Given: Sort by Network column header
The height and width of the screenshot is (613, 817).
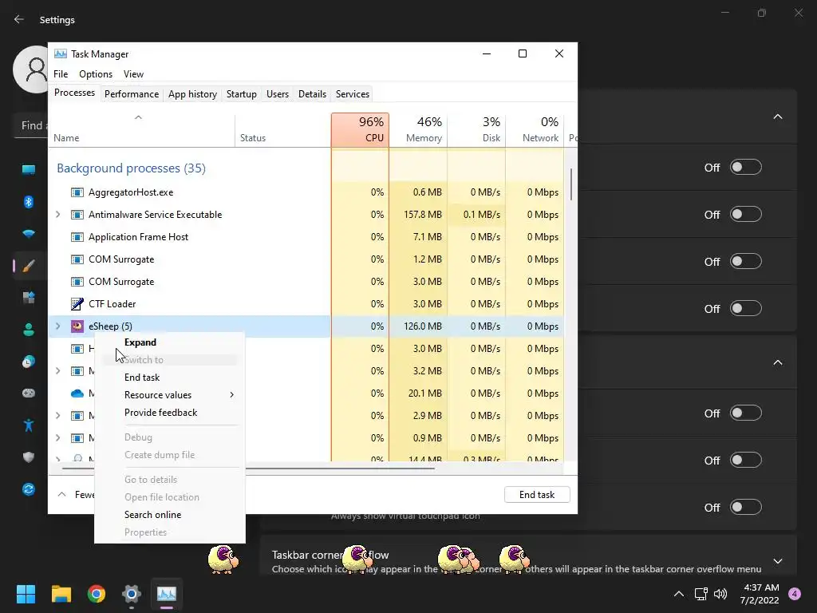Looking at the screenshot, I should (x=535, y=130).
